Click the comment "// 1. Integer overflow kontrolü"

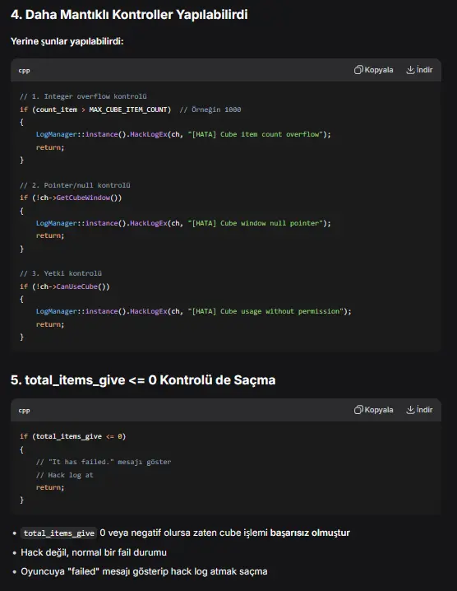click(x=83, y=96)
